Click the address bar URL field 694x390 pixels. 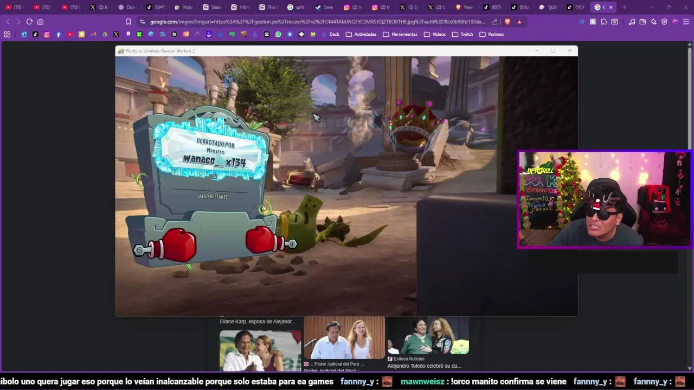coord(317,22)
